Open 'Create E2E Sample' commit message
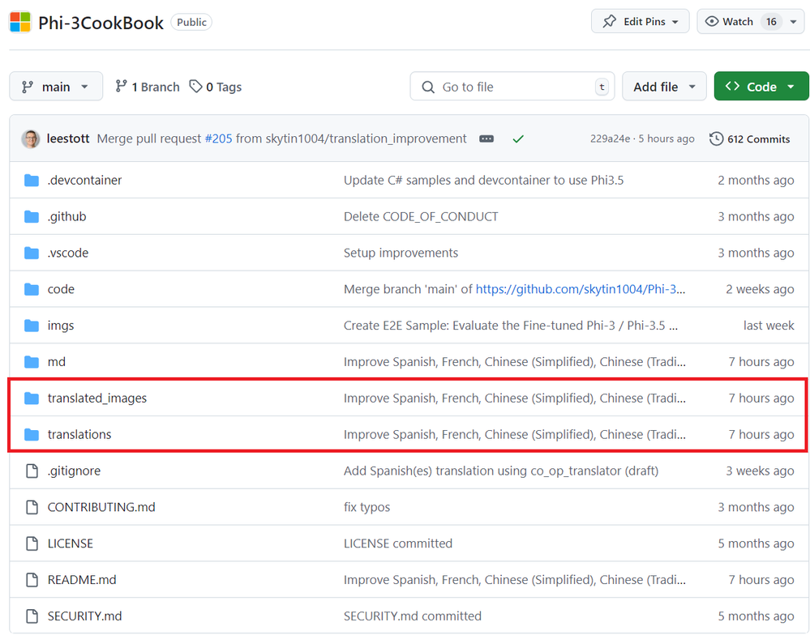This screenshot has width=810, height=635. [x=511, y=326]
